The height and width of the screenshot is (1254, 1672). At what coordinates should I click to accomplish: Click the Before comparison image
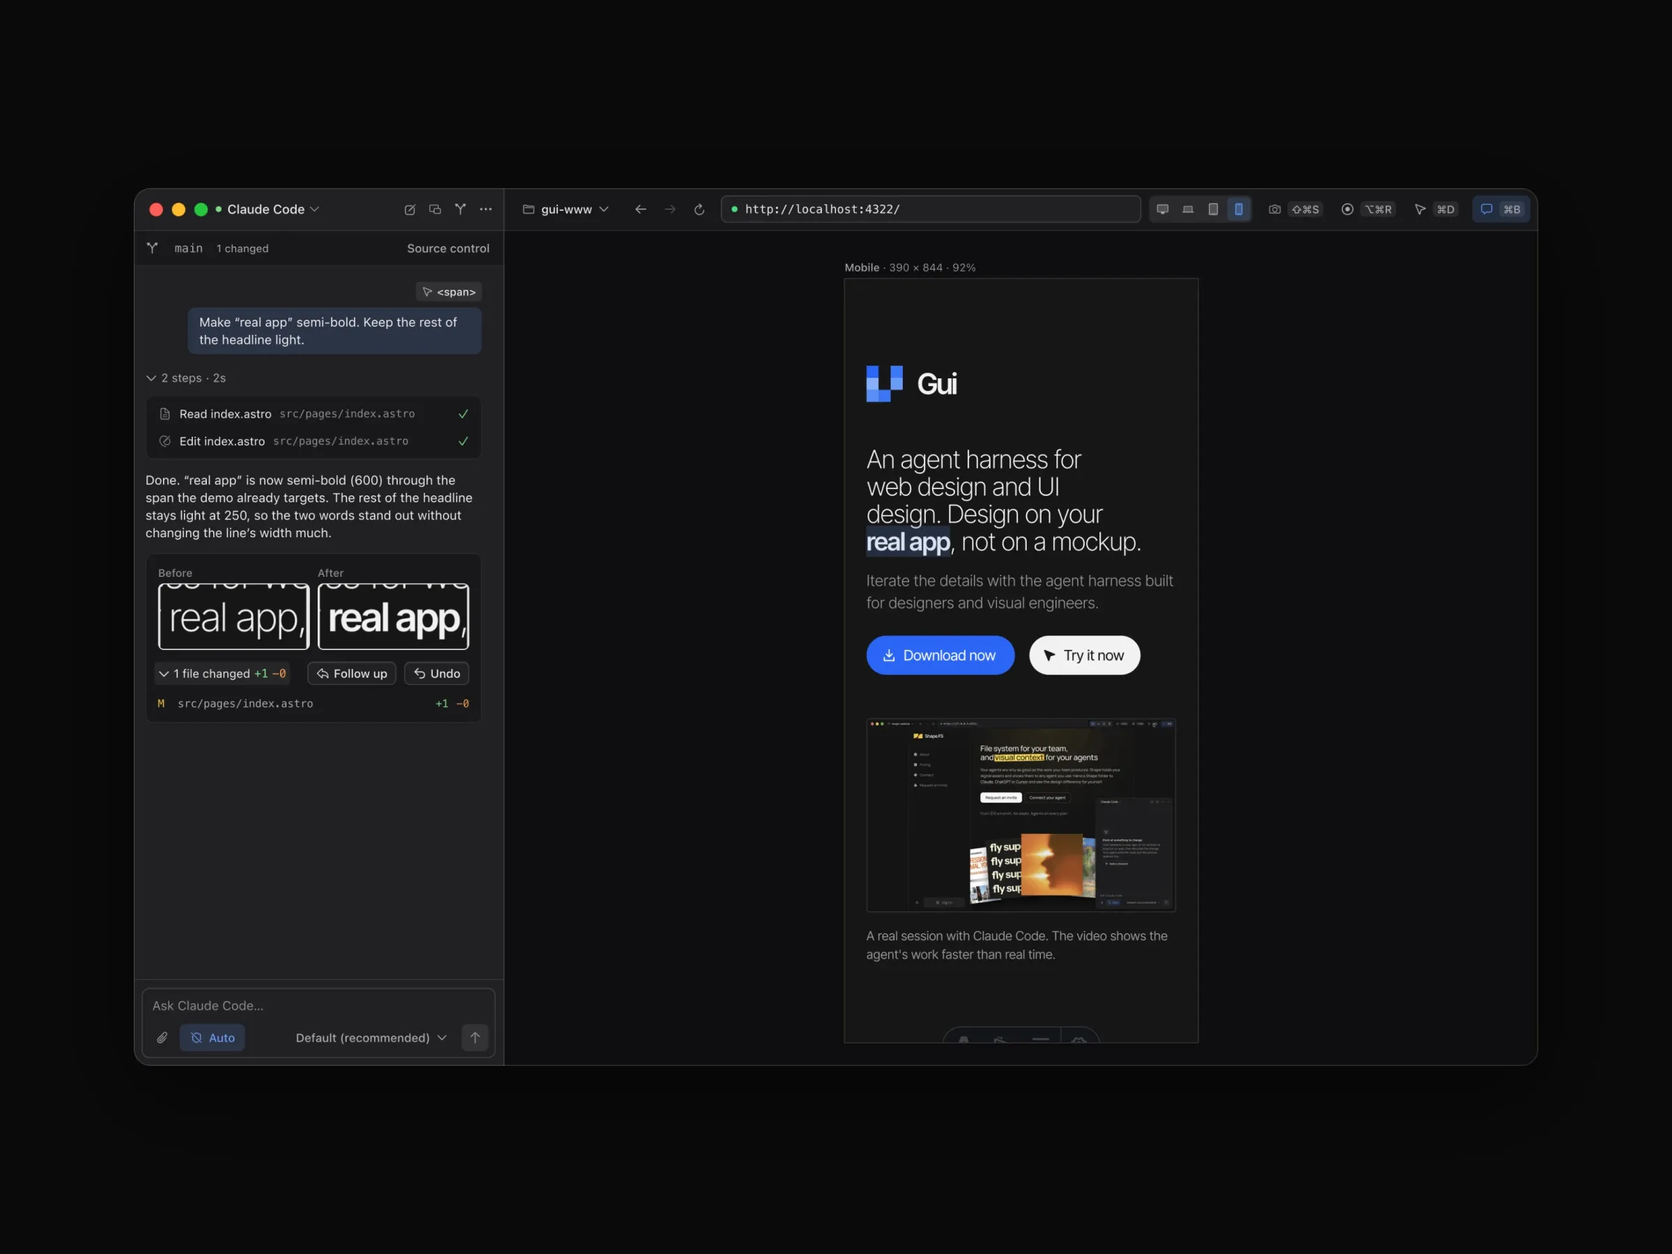click(233, 616)
